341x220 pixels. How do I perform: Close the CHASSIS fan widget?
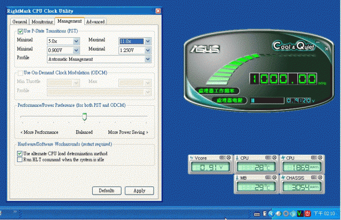(x=320, y=177)
